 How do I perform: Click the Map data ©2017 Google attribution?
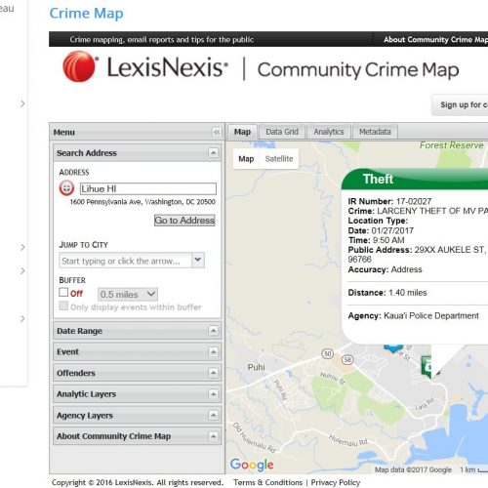click(x=413, y=469)
